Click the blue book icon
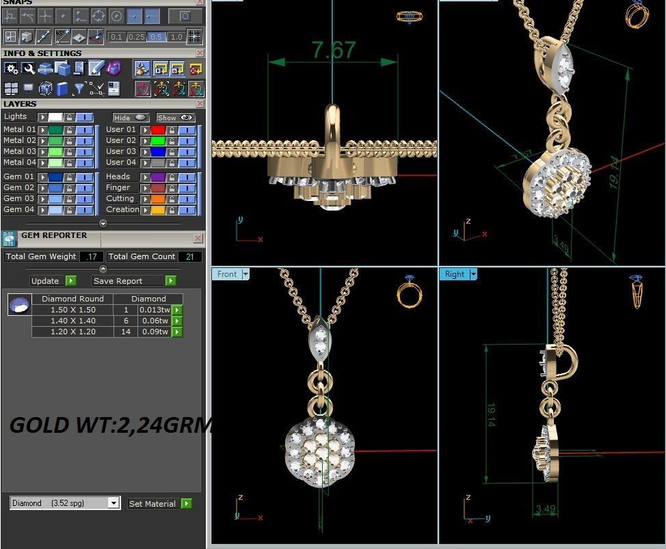The width and height of the screenshot is (666, 549). [x=62, y=89]
